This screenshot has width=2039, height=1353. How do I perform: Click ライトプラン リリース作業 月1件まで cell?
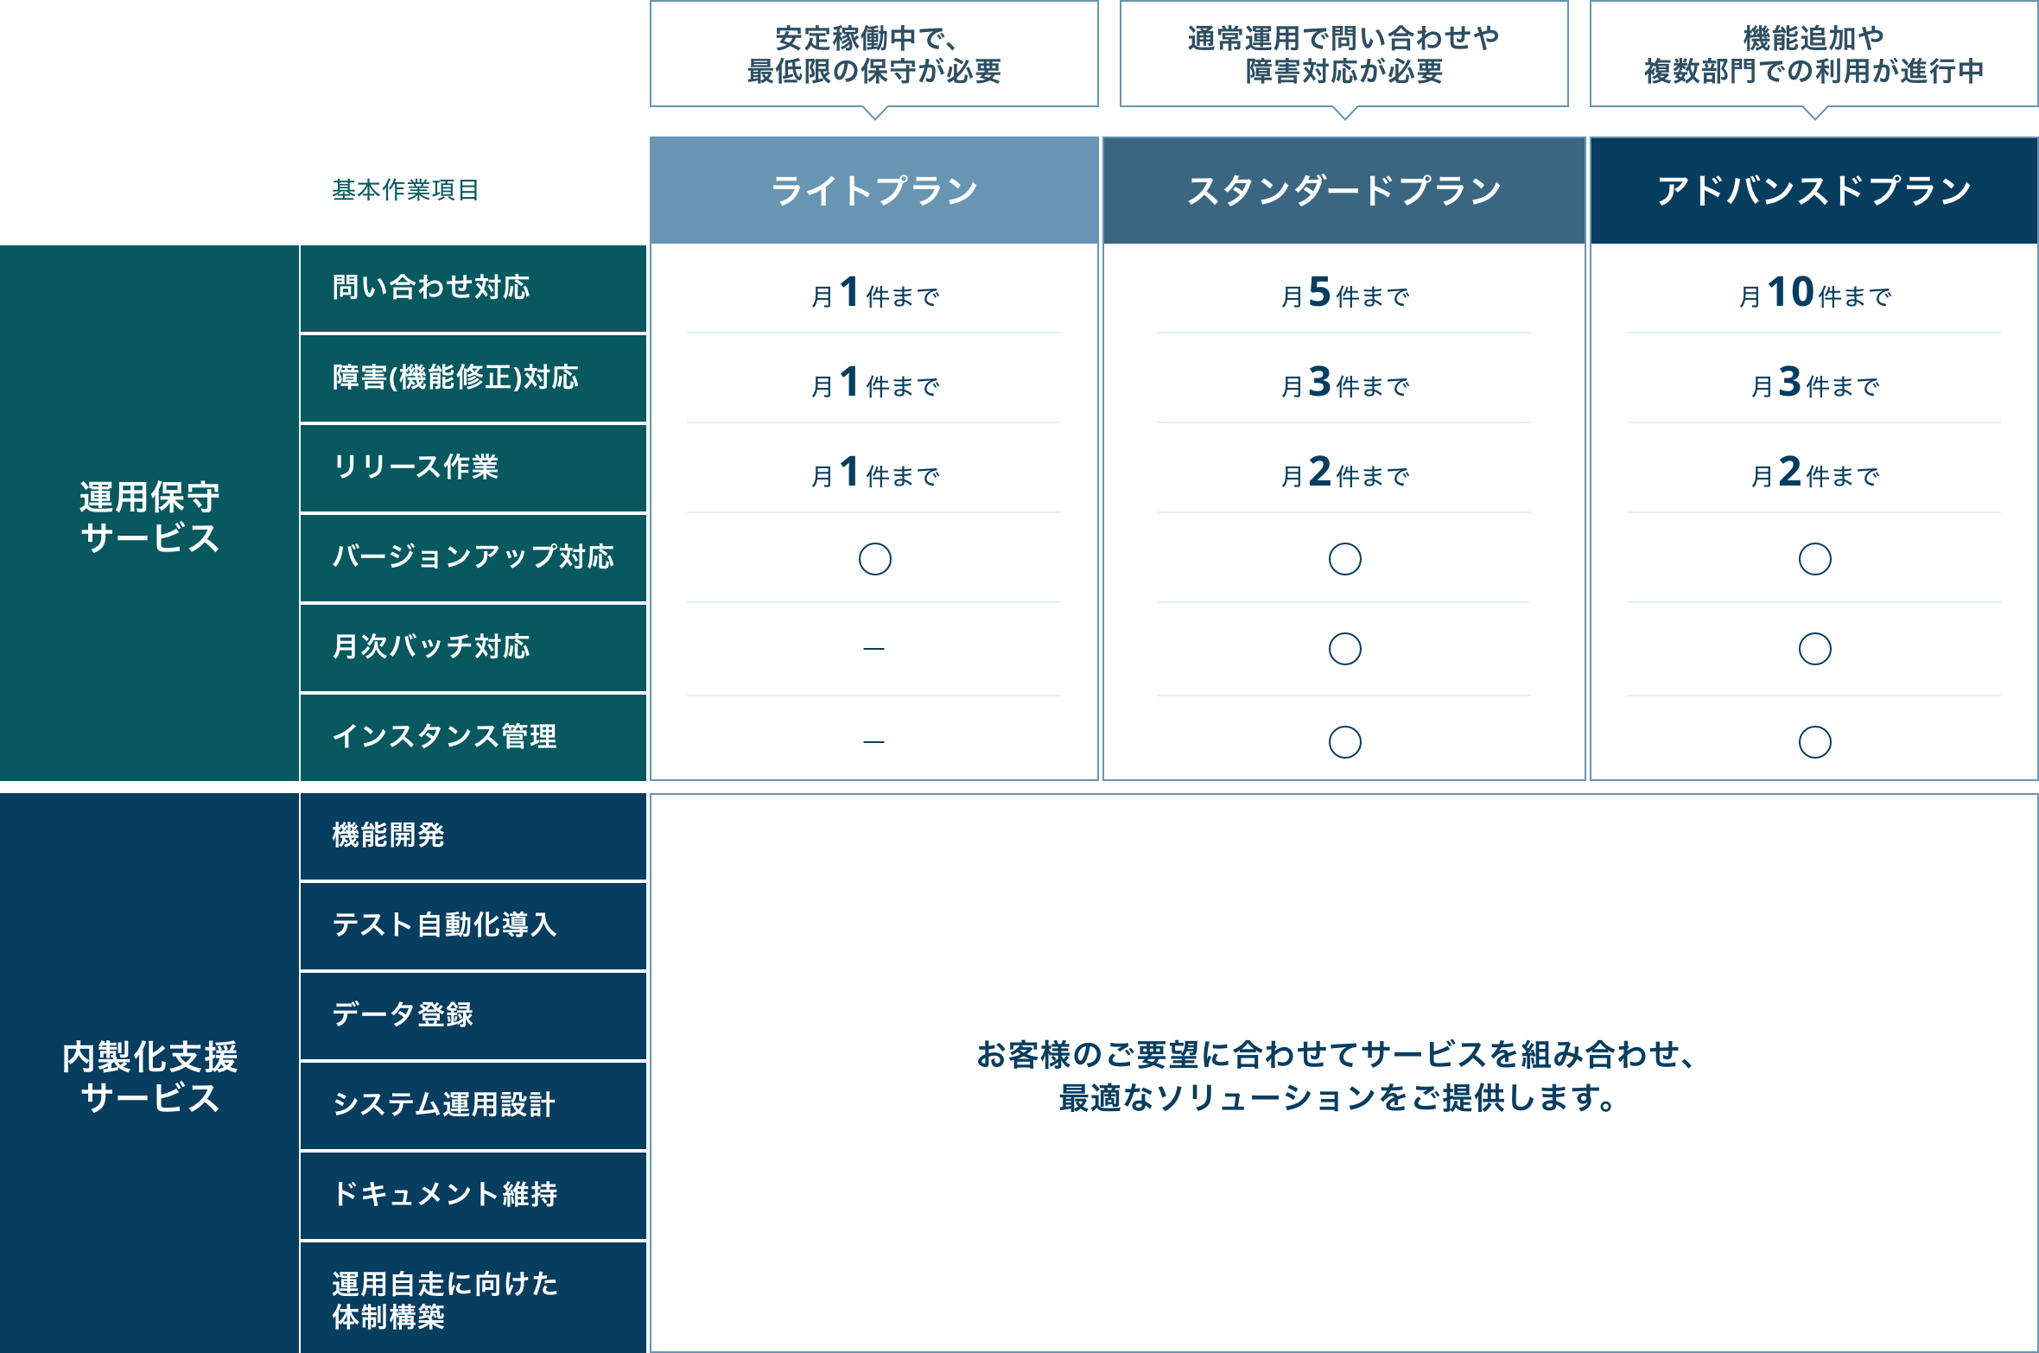tap(874, 473)
